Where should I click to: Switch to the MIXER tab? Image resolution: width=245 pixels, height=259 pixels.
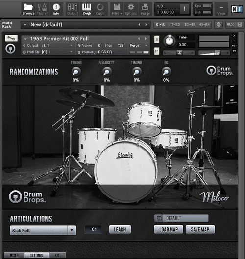(14, 255)
